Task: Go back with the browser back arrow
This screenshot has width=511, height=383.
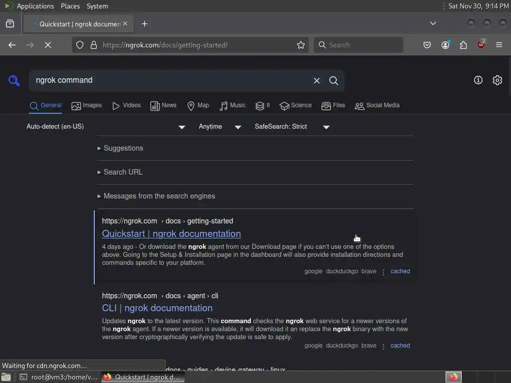Action: [12, 45]
